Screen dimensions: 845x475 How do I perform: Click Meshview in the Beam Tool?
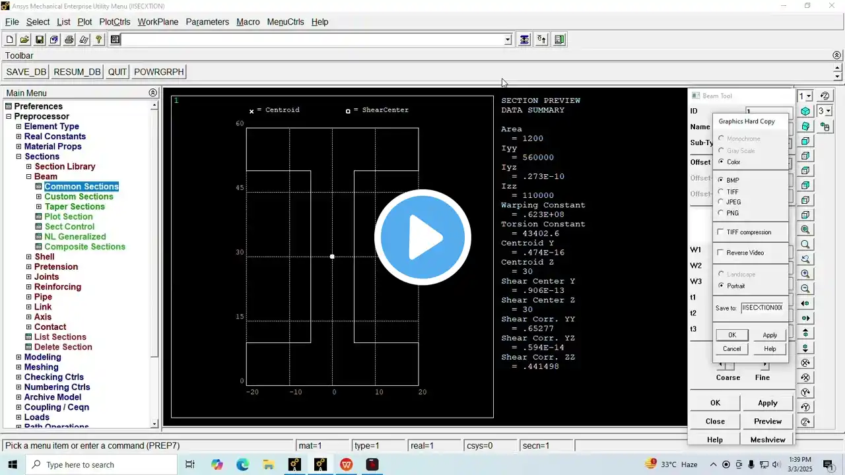click(768, 440)
